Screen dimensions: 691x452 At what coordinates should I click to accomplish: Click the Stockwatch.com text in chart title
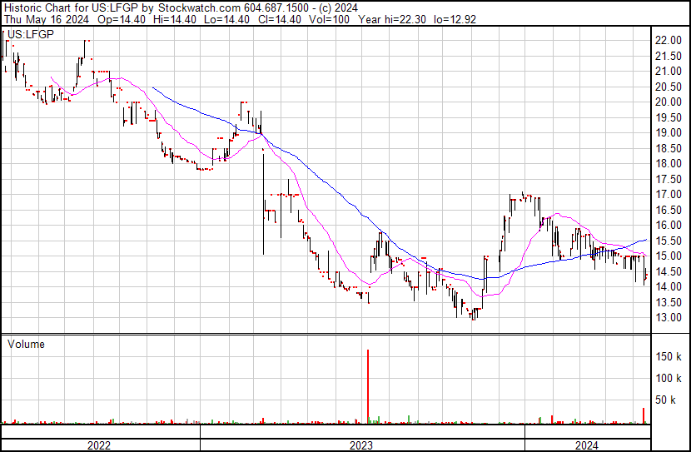197,7
